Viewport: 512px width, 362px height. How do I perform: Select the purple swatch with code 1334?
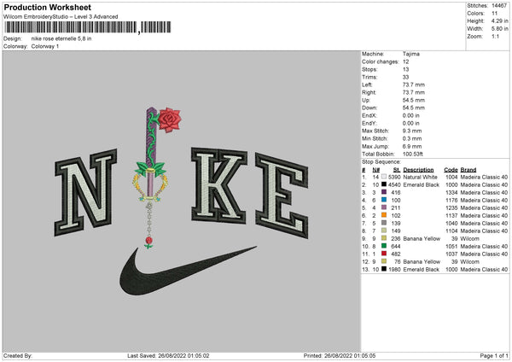coord(384,192)
